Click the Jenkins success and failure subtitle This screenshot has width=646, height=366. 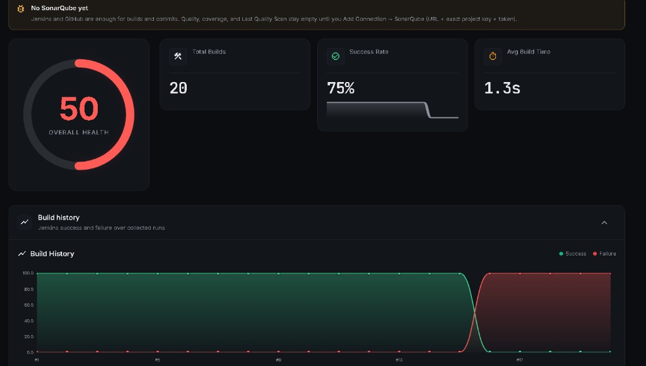[102, 228]
